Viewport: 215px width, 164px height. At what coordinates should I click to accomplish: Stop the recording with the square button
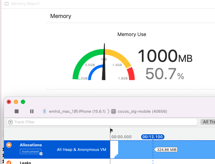[x=17, y=111]
